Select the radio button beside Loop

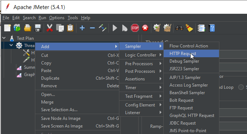click(x=241, y=87)
